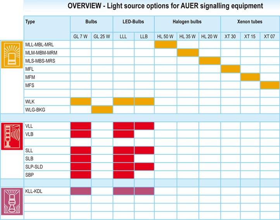Select the WLK row label
The width and height of the screenshot is (280, 220).
coord(30,102)
